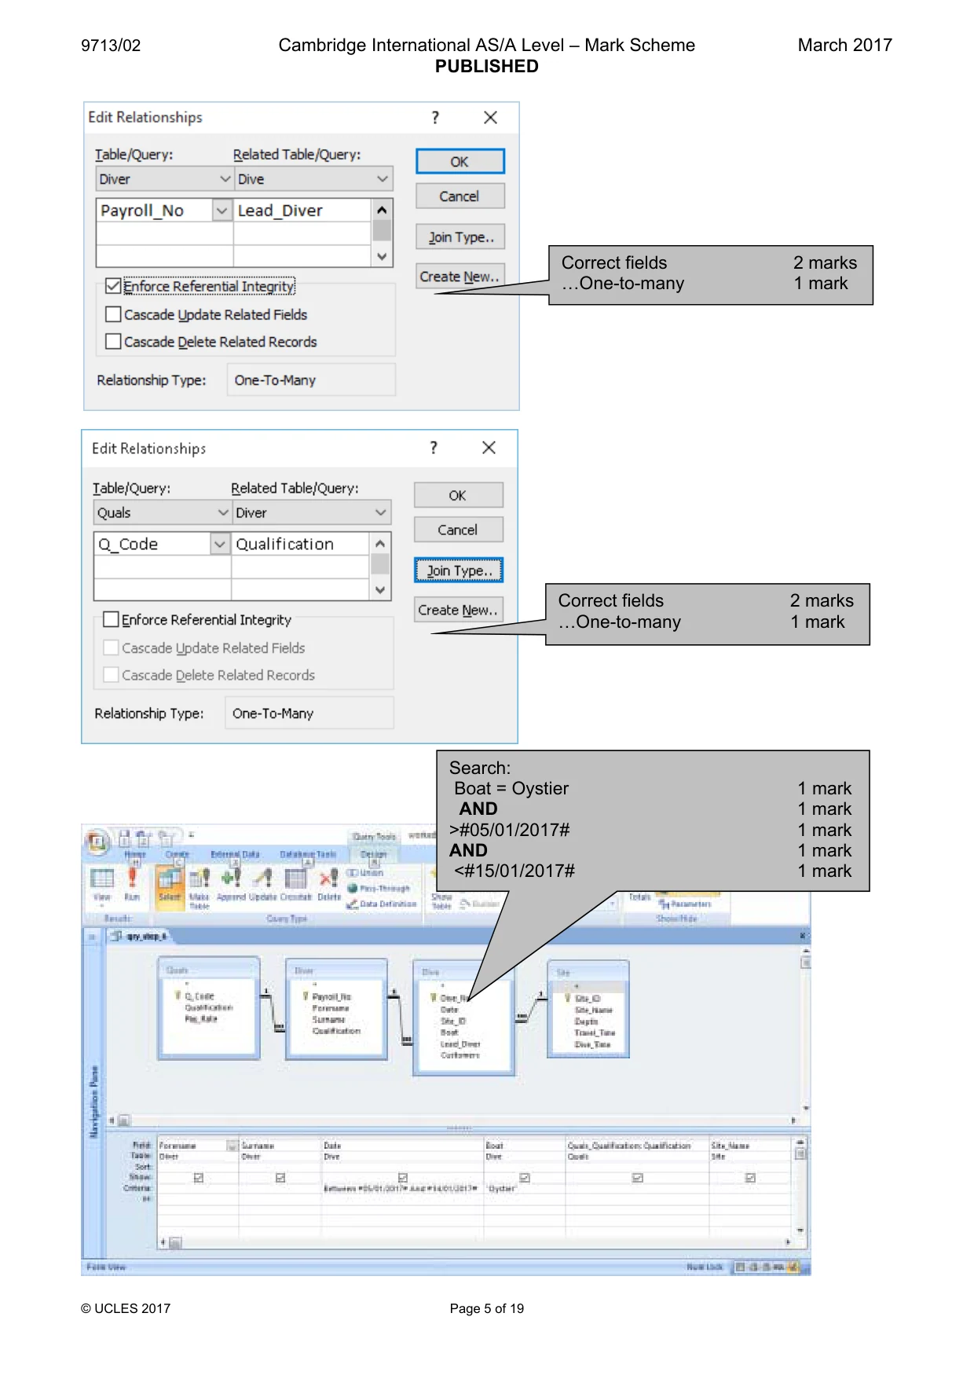The height and width of the screenshot is (1379, 974).
Task: Check Enforce Referential Integrity in Quals dialog
Action: [111, 619]
